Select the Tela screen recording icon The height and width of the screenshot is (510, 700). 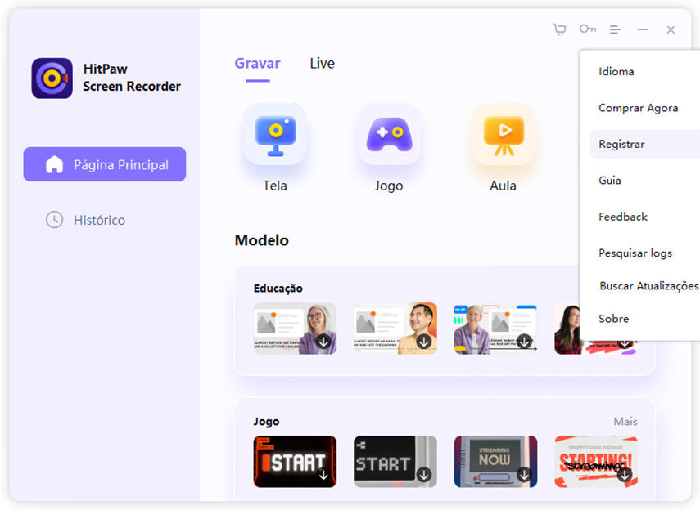tap(275, 136)
